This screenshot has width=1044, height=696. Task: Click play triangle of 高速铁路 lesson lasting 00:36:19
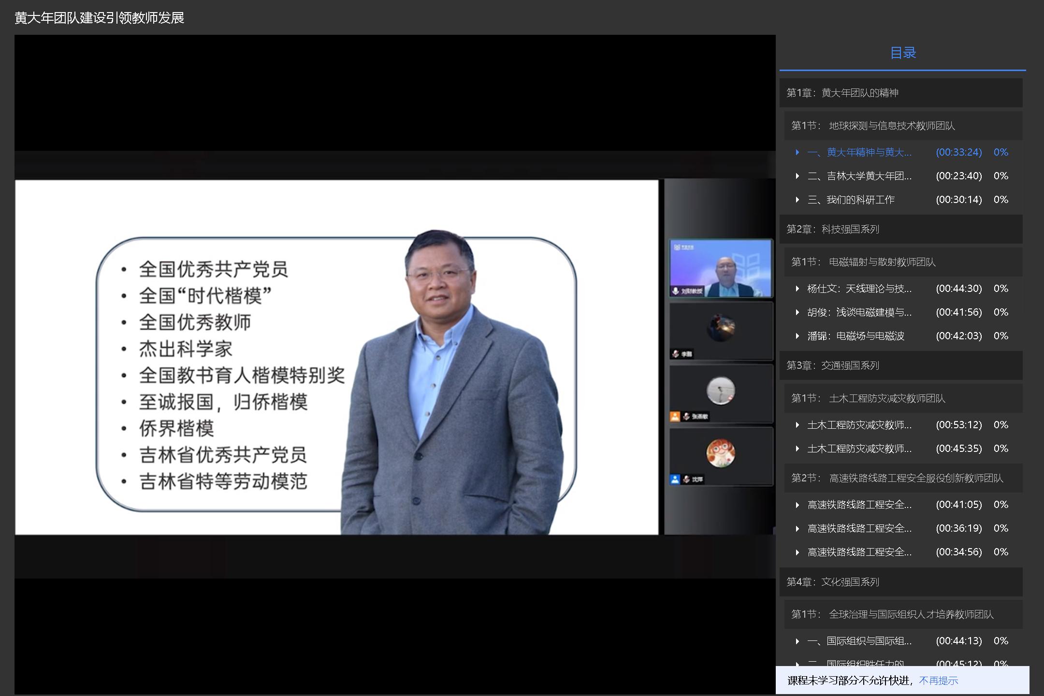(x=797, y=528)
